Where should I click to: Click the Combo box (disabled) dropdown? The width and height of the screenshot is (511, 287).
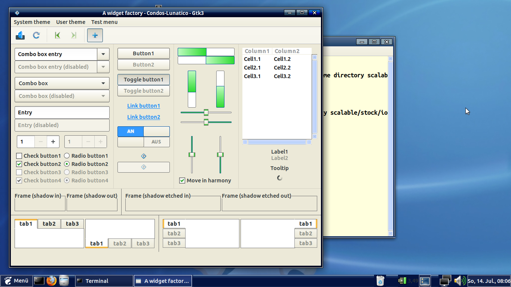[62, 96]
